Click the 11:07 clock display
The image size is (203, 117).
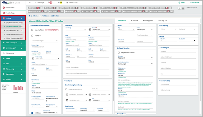pos(182,2)
